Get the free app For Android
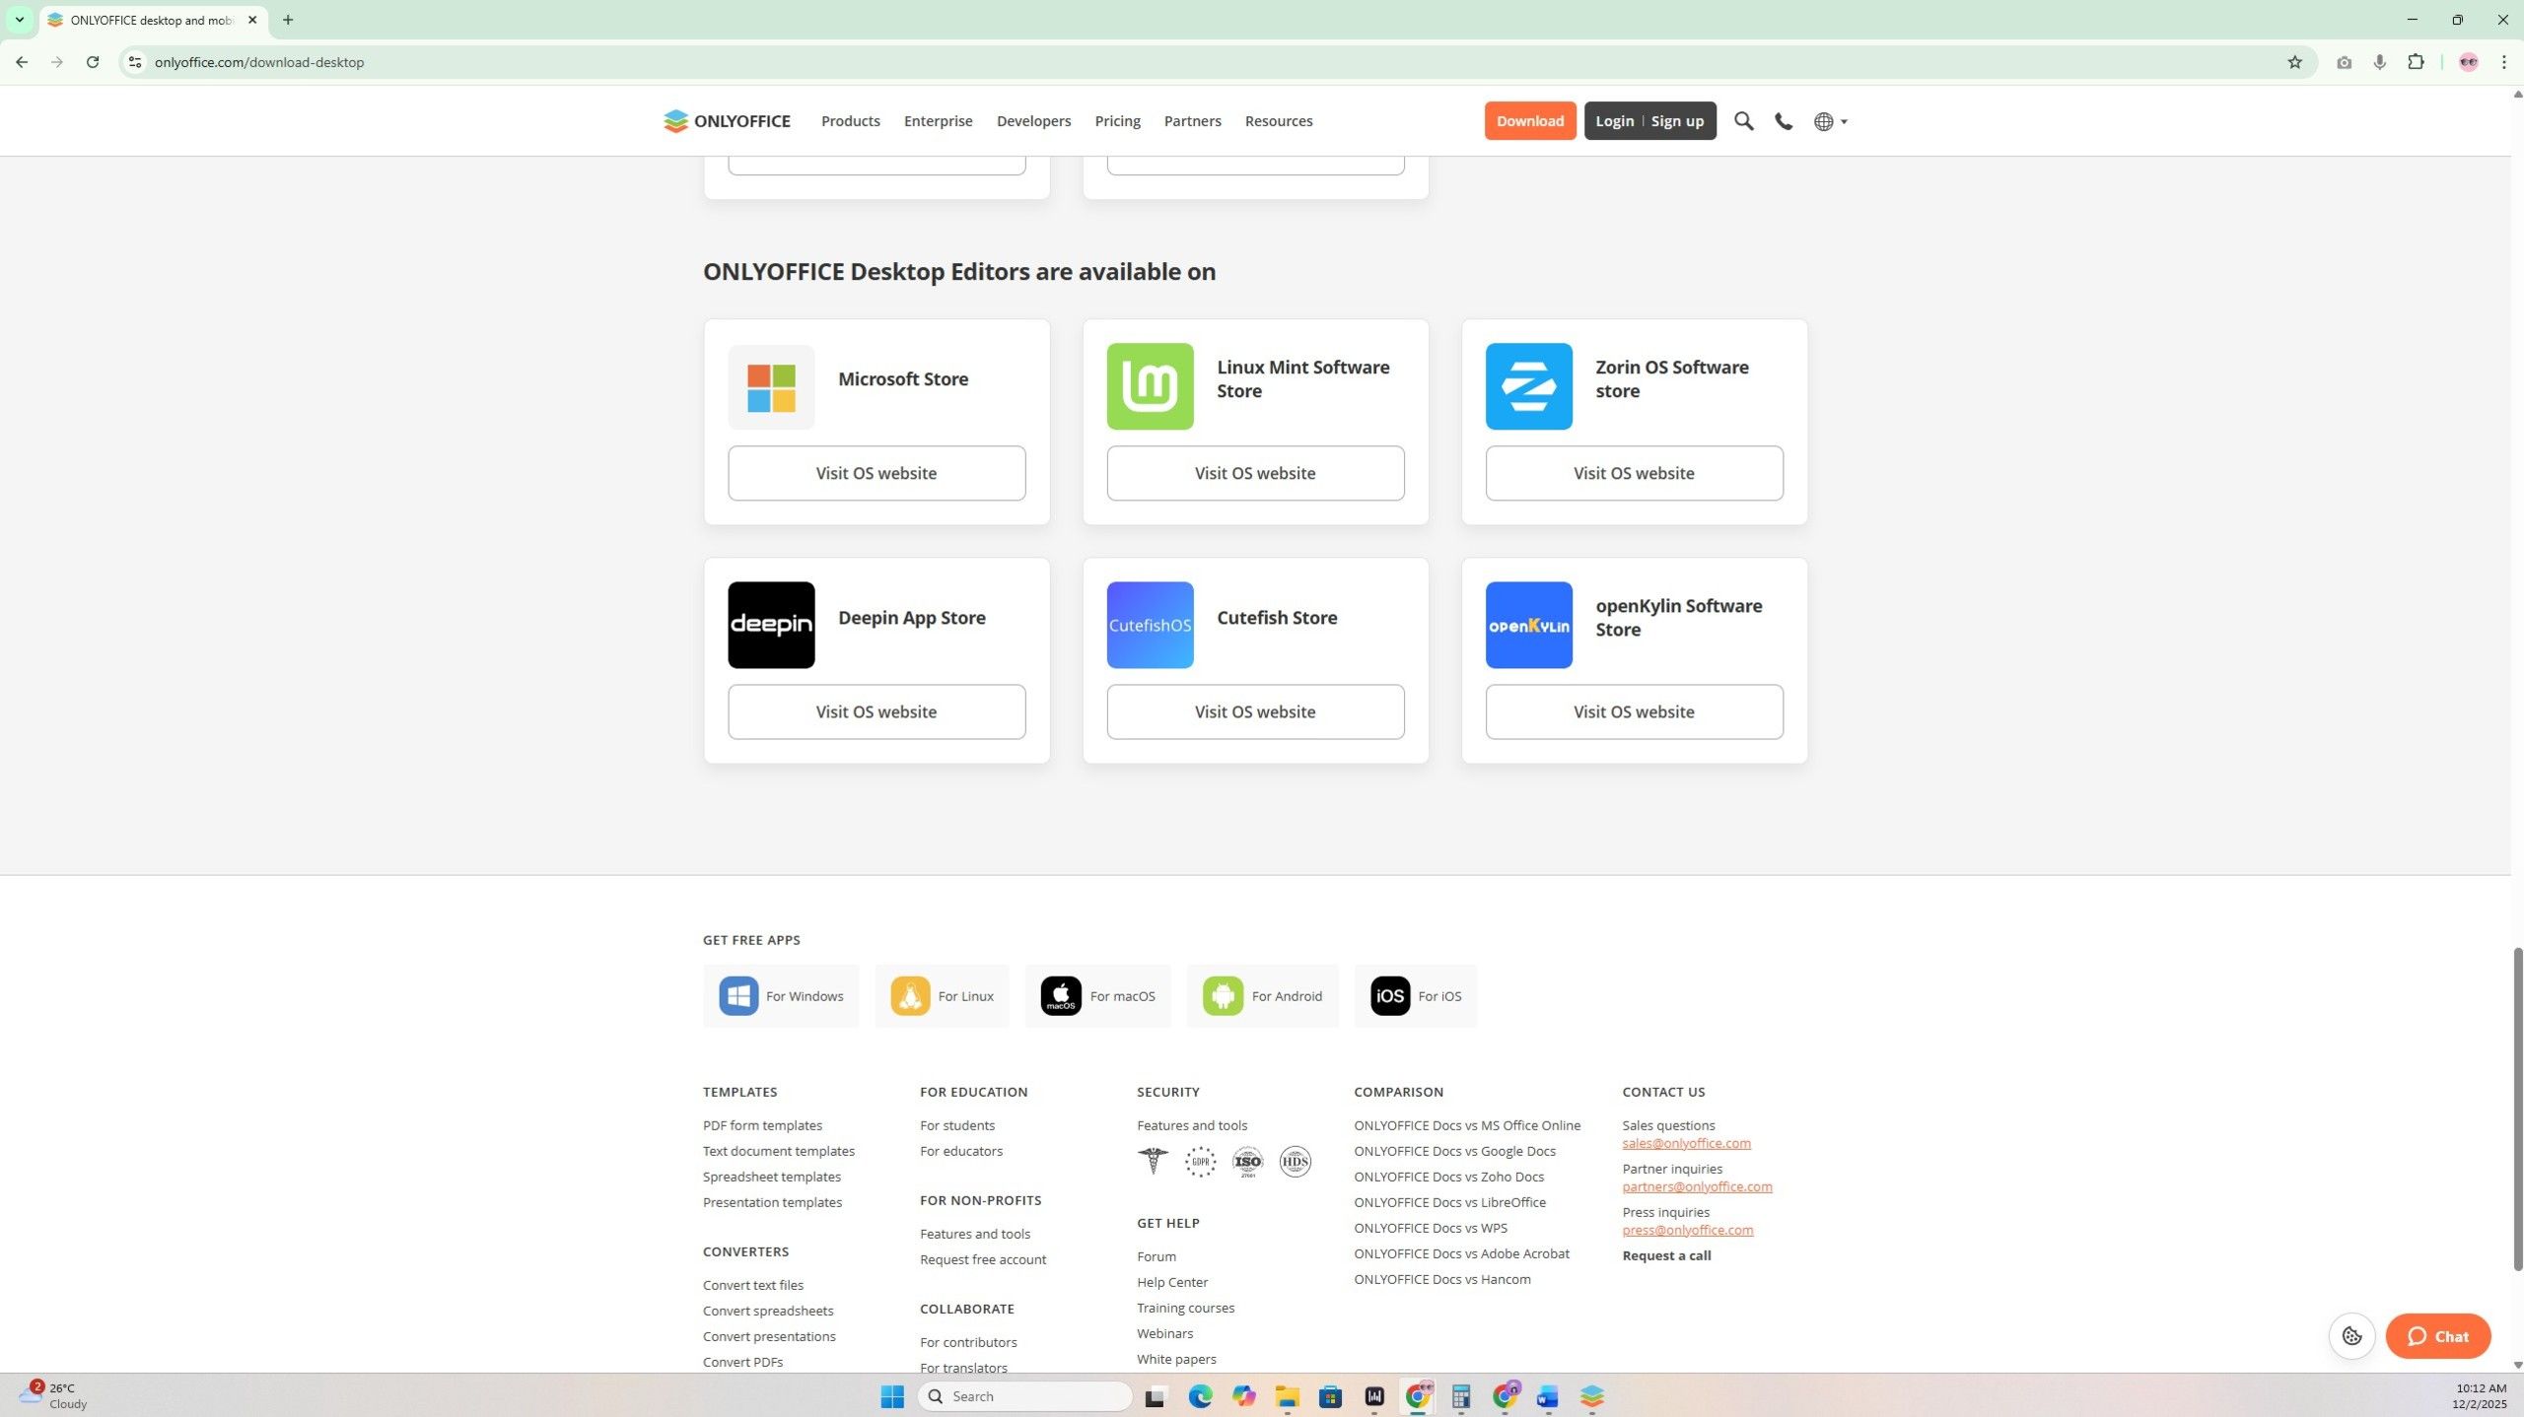 [x=1262, y=995]
